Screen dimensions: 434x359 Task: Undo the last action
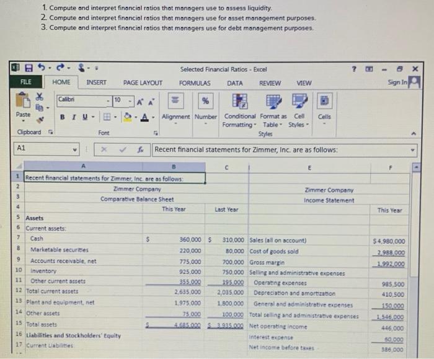point(42,67)
